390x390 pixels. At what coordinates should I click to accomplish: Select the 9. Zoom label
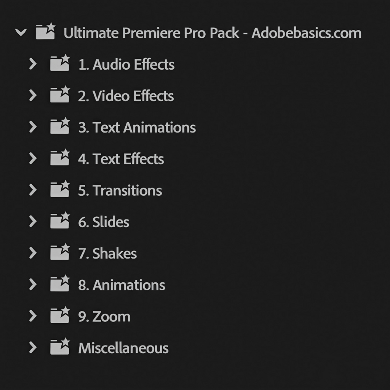point(104,316)
